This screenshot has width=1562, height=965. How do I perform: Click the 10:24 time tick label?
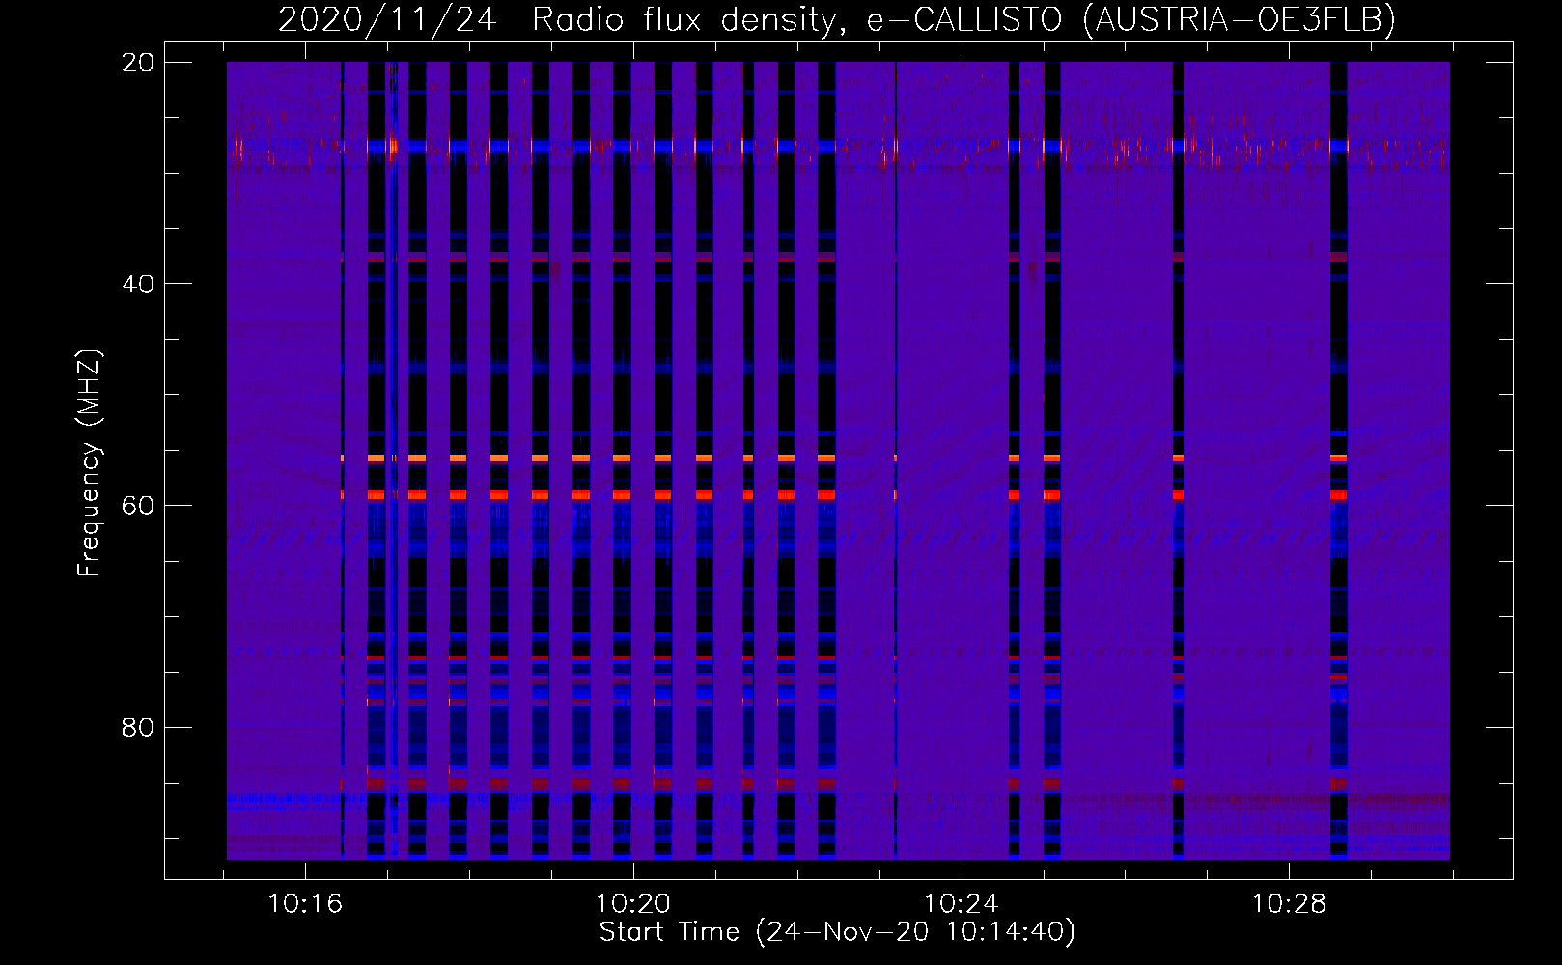pyautogui.click(x=962, y=904)
